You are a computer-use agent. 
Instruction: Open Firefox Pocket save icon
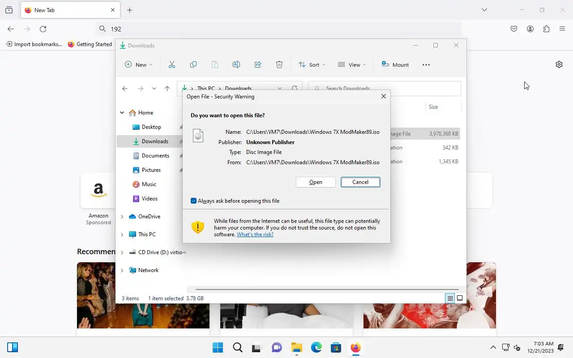[x=514, y=29]
